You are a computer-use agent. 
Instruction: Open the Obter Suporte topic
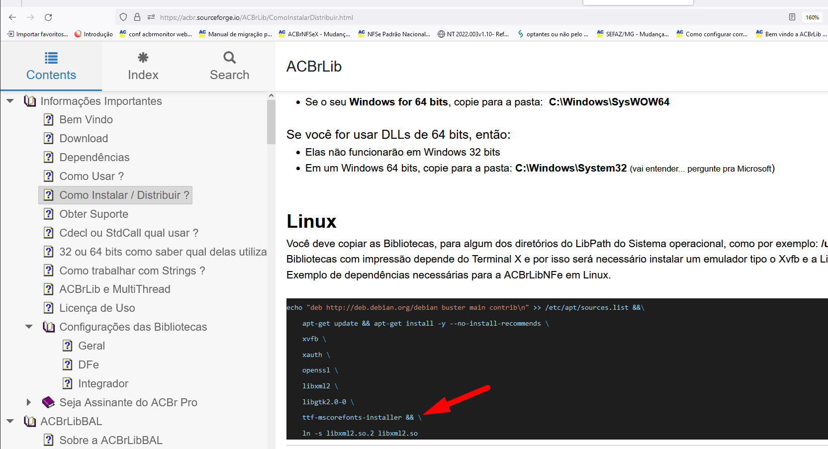tap(86, 214)
